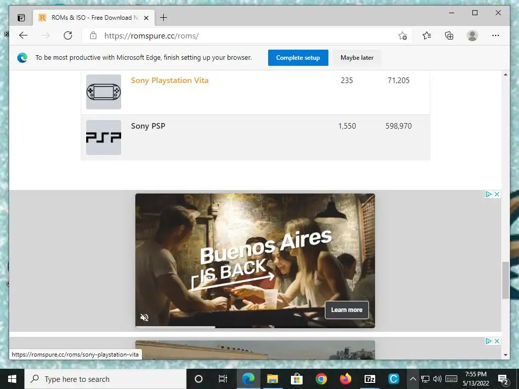This screenshot has height=389, width=519.
Task: Maximize the Edge window
Action: point(474,13)
